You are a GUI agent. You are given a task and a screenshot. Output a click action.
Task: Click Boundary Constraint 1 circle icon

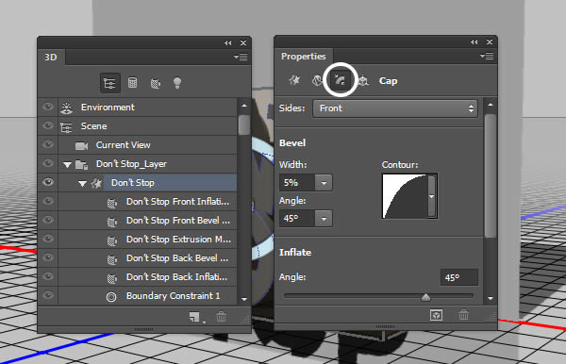click(111, 296)
